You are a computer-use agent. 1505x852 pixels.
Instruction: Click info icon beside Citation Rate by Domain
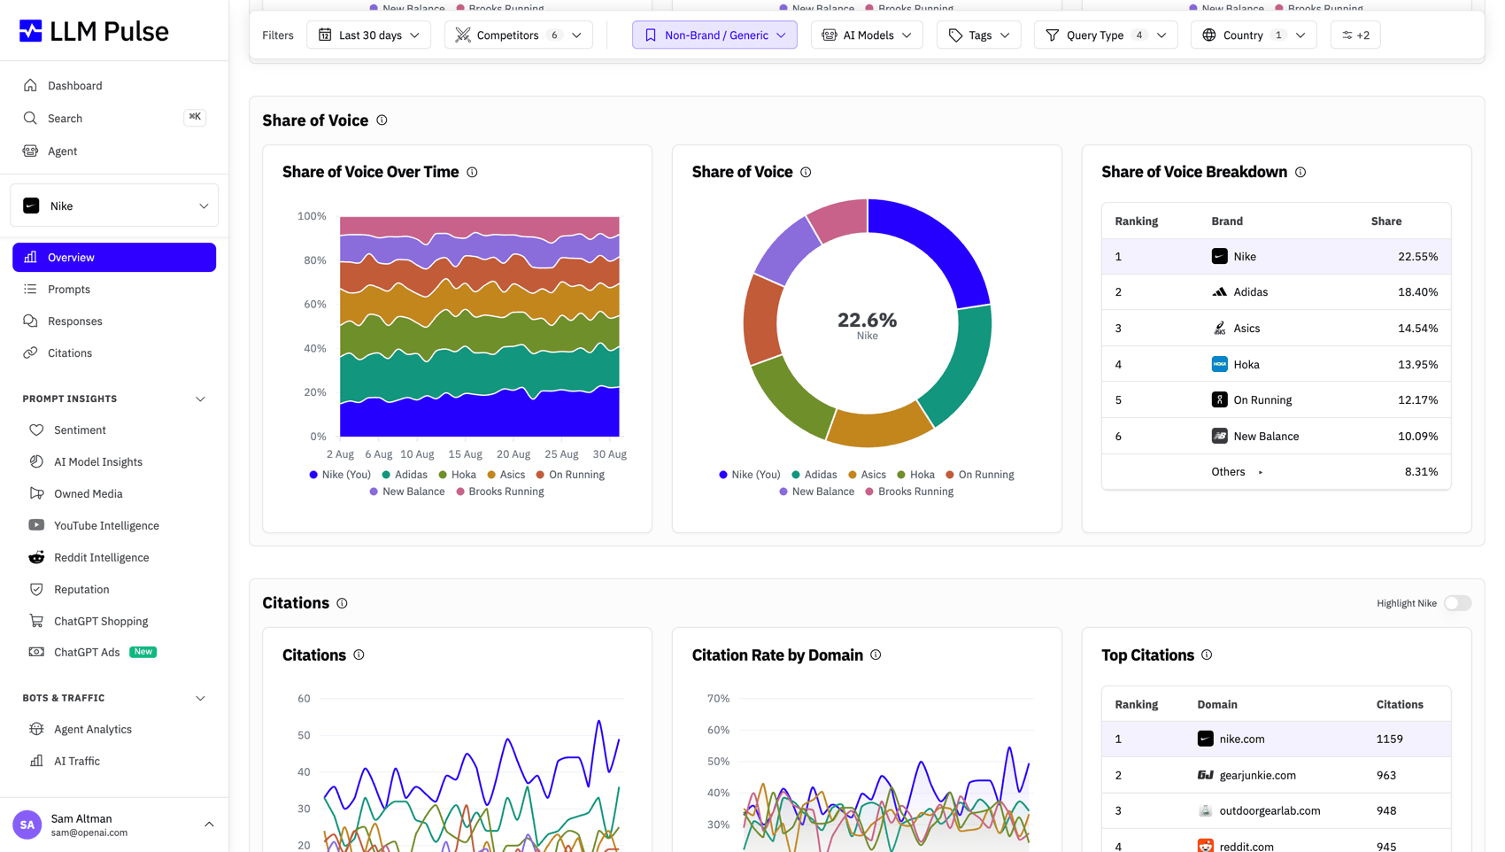876,655
